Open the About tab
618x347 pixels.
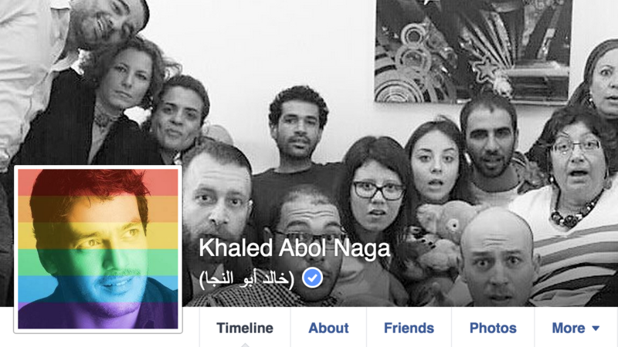328,328
